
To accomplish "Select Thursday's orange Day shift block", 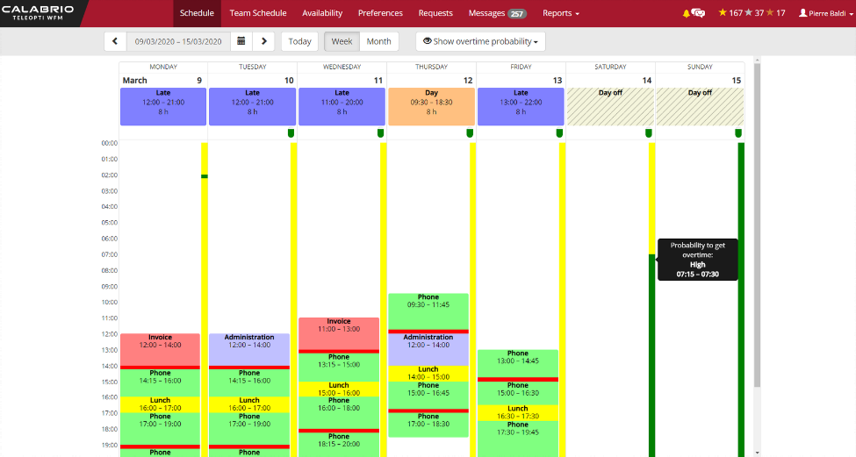I will tap(431, 106).
